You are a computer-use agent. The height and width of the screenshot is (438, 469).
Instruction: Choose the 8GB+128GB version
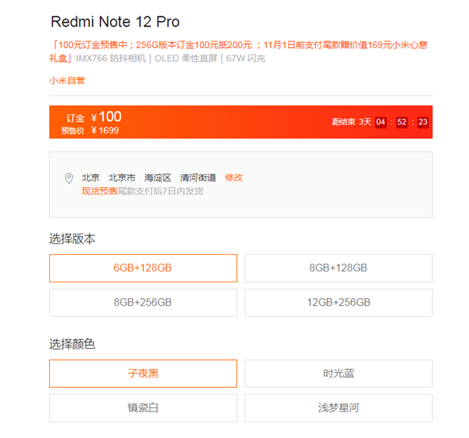(x=338, y=268)
